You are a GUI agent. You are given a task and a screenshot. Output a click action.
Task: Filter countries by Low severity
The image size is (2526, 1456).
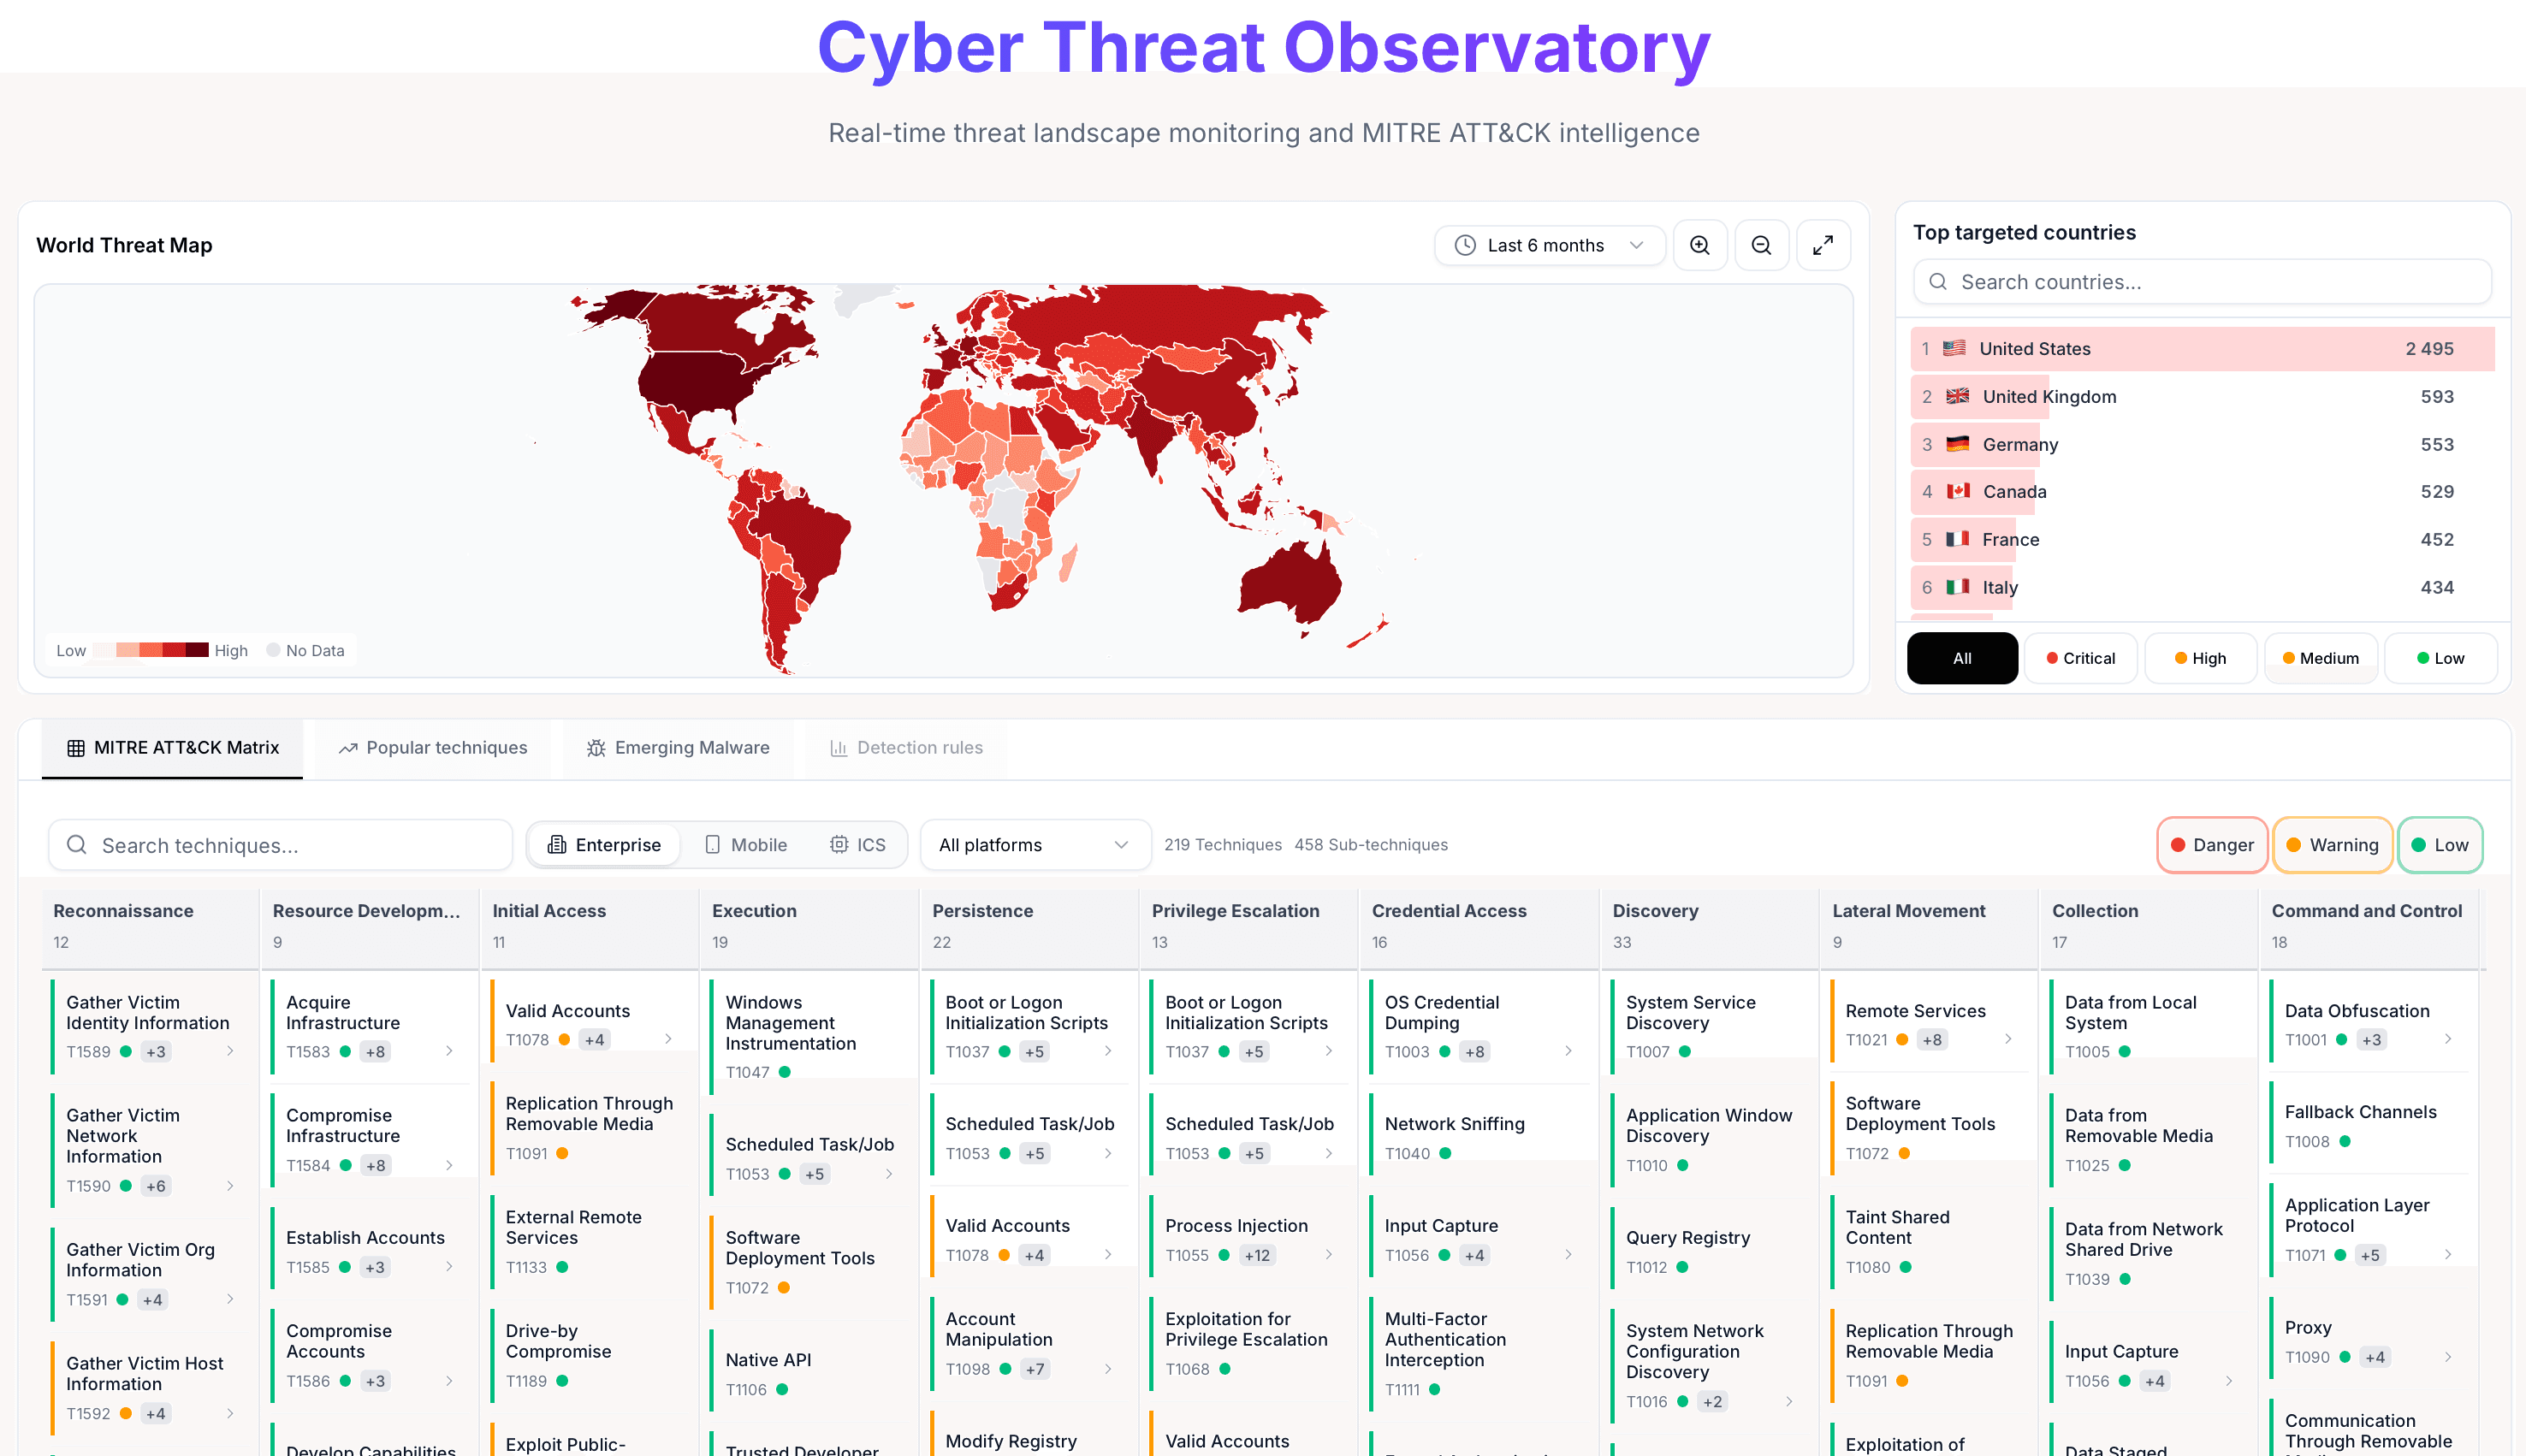pyautogui.click(x=2440, y=658)
